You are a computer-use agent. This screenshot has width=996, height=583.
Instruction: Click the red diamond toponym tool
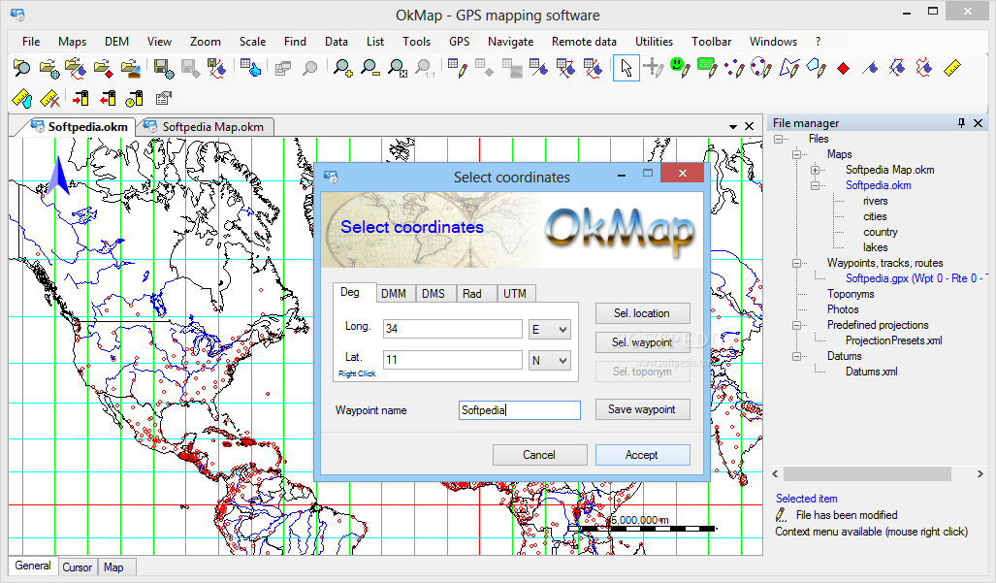(x=844, y=68)
